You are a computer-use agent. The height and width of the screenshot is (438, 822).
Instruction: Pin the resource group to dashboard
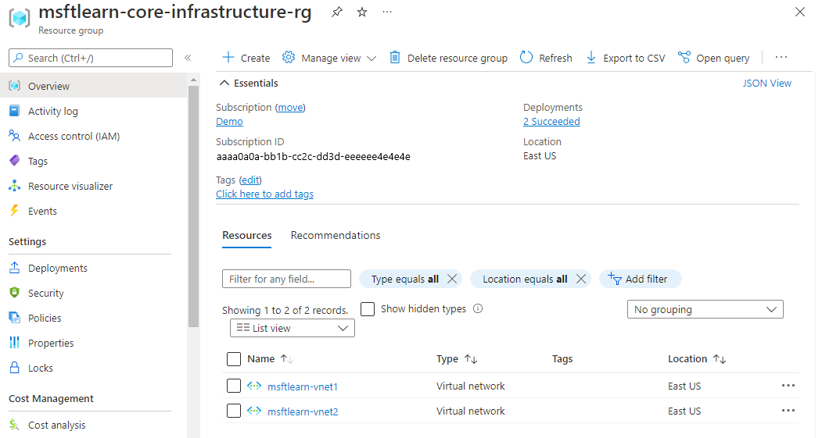pos(336,12)
